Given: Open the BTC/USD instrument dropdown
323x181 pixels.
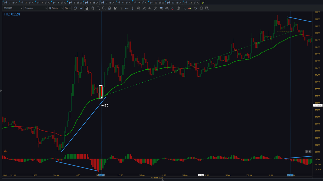Looking at the screenshot, I should 13,8.
